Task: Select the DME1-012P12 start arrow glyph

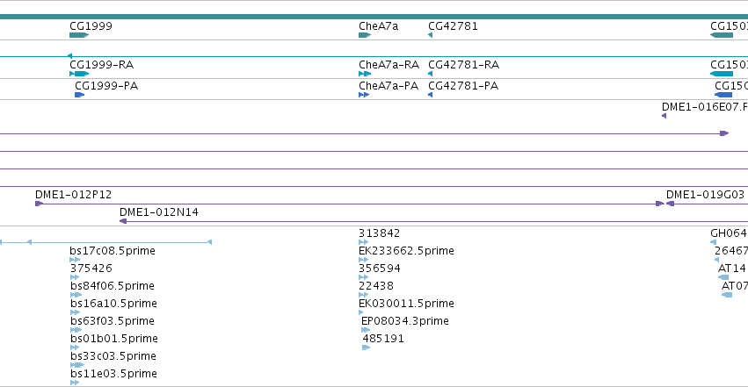Action: click(x=40, y=204)
